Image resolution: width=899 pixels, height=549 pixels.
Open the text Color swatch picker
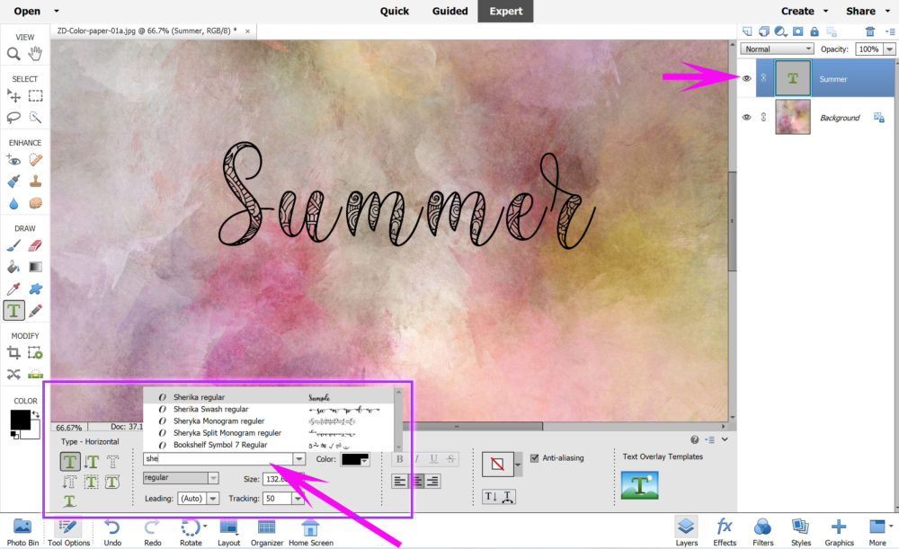pyautogui.click(x=355, y=459)
